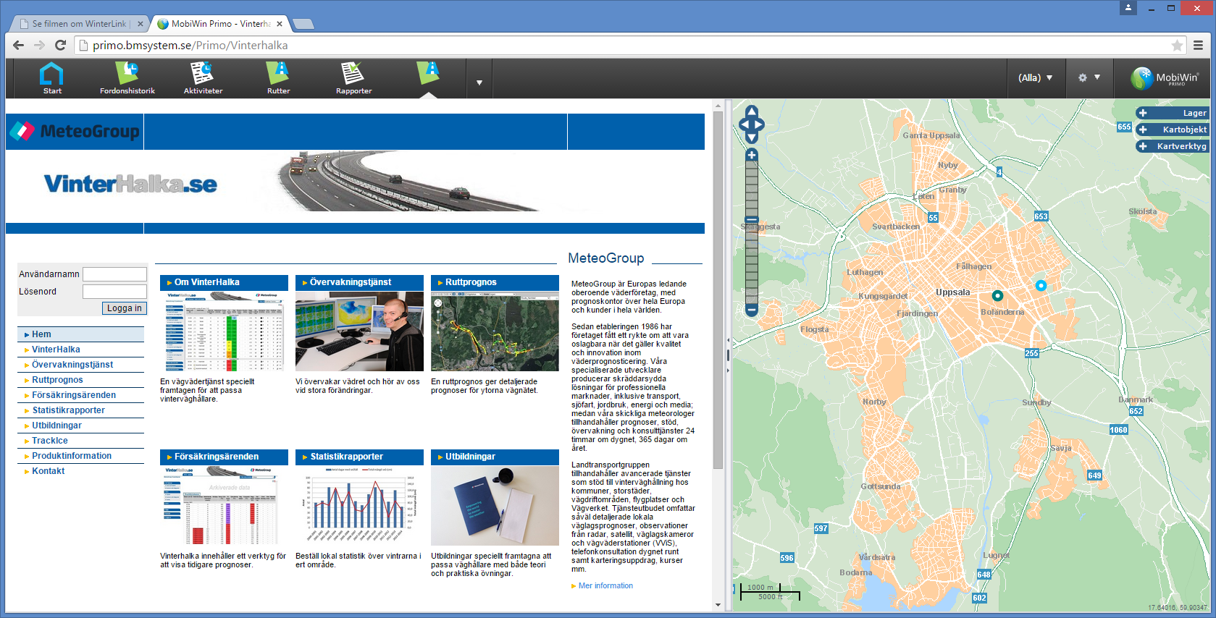Open the Aktiviteter toolbar icon
Viewport: 1216px width, 618px height.
click(x=203, y=77)
